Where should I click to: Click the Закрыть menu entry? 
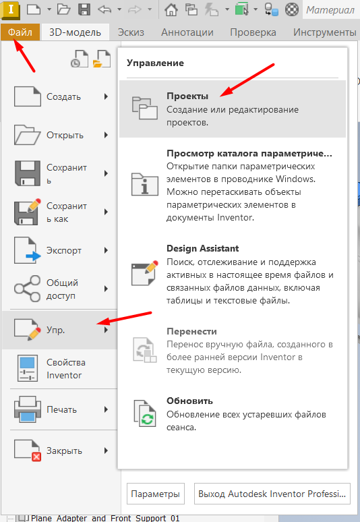pos(60,451)
